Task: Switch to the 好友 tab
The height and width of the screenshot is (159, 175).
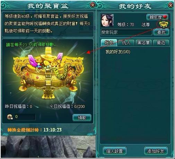Action: click(x=109, y=43)
